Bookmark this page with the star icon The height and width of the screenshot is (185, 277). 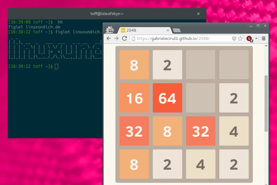coord(240,39)
